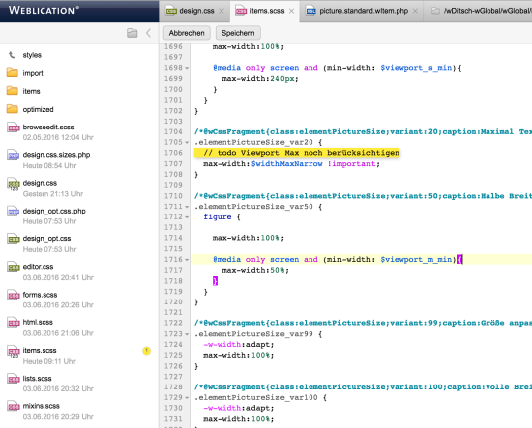Open the optimized folder icon
Viewport: 532px width, 428px height.
(x=12, y=109)
